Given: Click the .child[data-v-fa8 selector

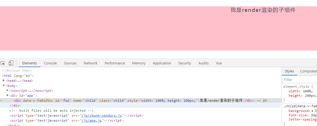Looking at the screenshot, I should [x=300, y=106].
